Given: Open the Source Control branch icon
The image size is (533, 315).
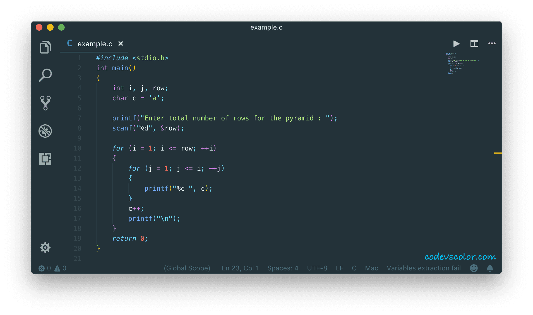Looking at the screenshot, I should 45,103.
